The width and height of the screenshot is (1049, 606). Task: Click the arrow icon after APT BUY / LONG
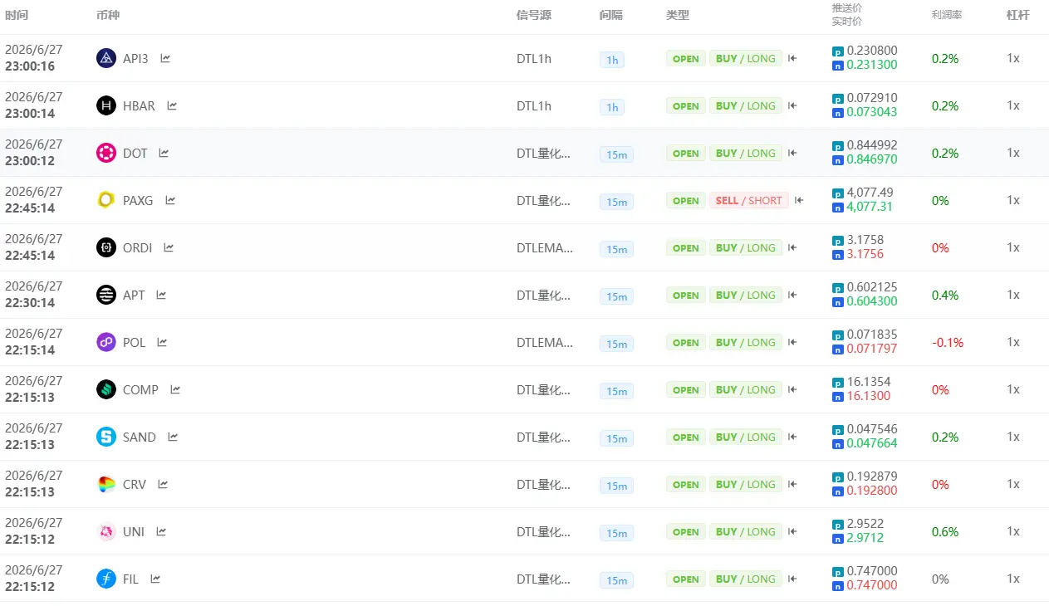pos(792,295)
